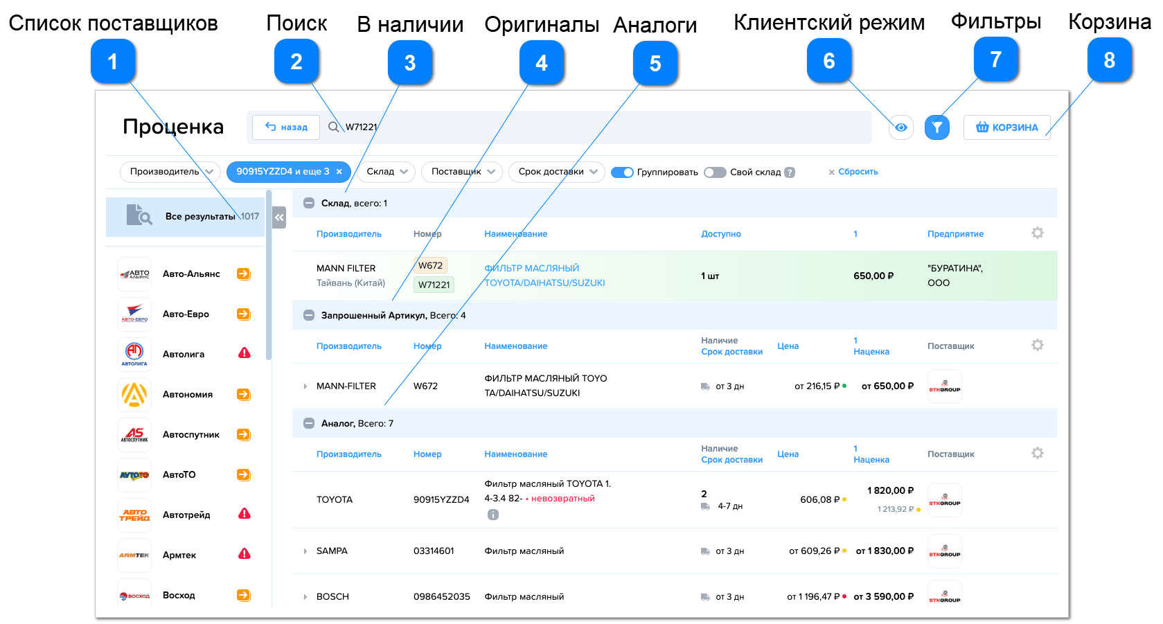Open the Склад filter dropdown
This screenshot has height=624, width=1163.
(387, 172)
